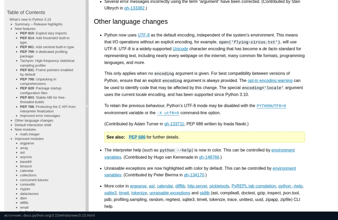Open environment variables link in unraisable exceptions item

(x=284, y=168)
